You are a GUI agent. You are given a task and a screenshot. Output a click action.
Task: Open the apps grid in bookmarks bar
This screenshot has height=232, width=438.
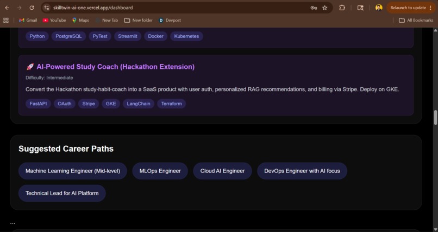point(6,21)
